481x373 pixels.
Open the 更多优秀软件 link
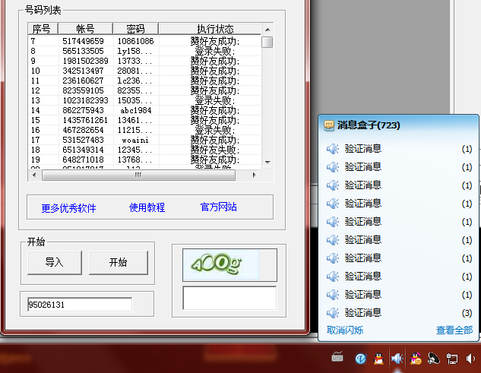68,208
